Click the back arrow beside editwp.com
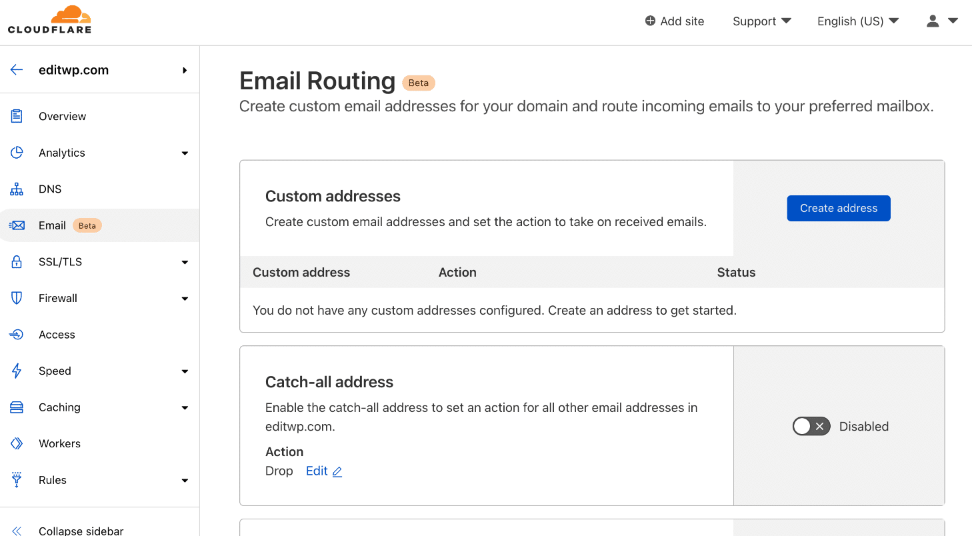The width and height of the screenshot is (972, 536). click(x=17, y=70)
